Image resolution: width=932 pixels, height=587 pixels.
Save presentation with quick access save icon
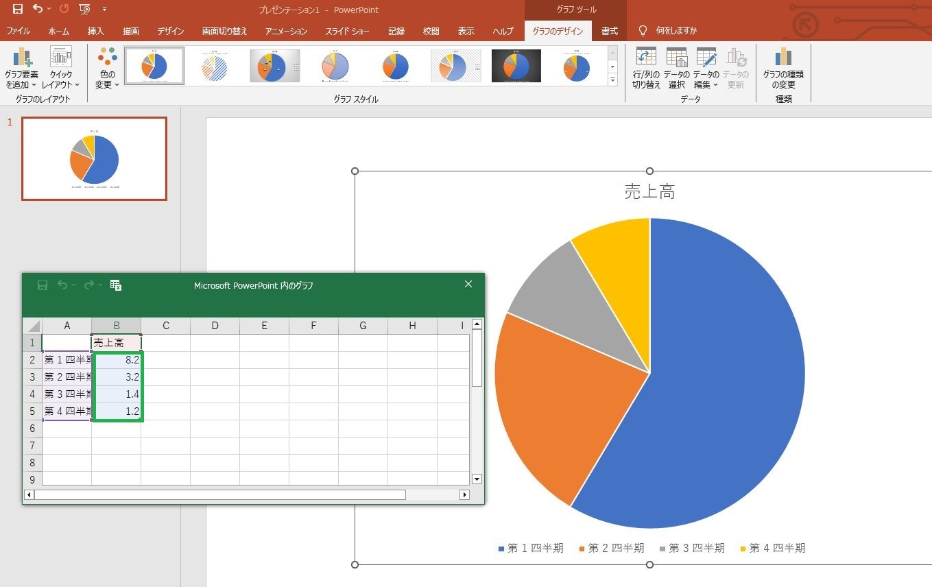pos(18,10)
